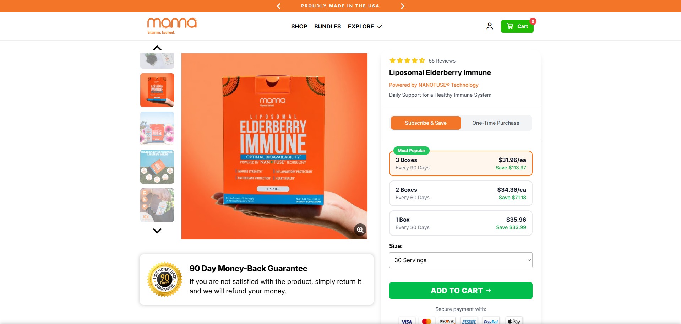Viewport: 681px width, 324px height.
Task: Zoom the product image with magnifier icon
Action: 360,230
